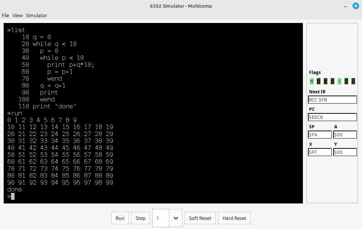Viewport: 362px width, 229px height.
Task: Click inside the step count value box
Action: [x=161, y=218]
